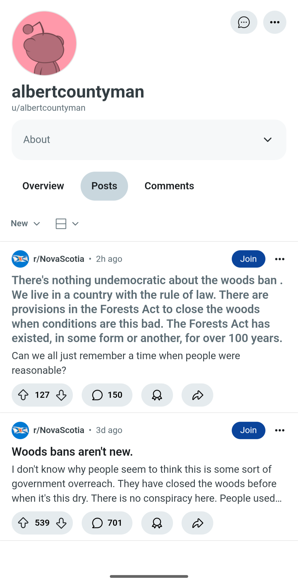Join r/NovaScotia from the first post
298x585 pixels.
(x=248, y=259)
